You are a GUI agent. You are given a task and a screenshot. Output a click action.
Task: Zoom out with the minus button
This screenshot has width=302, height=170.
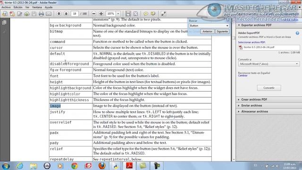pyautogui.click(x=94, y=14)
